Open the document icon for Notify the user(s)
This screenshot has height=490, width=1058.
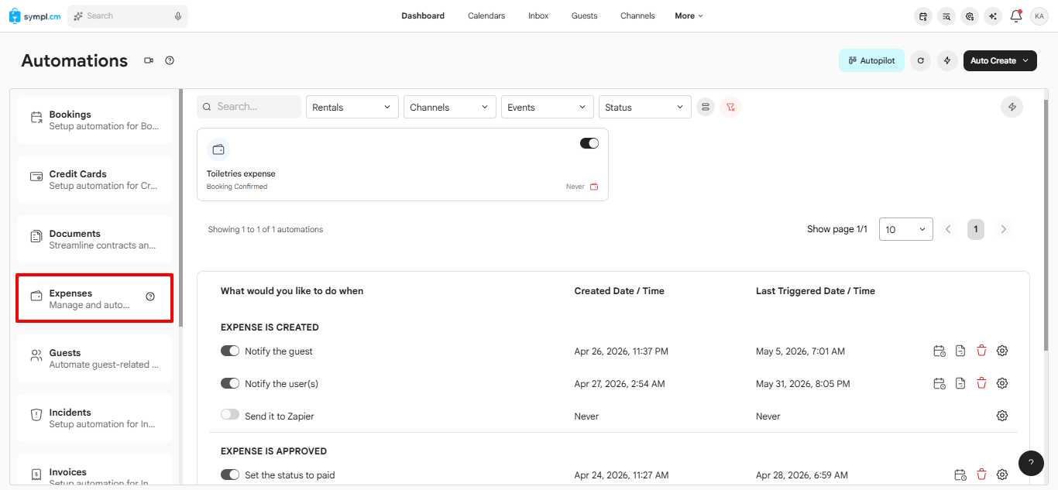(960, 383)
